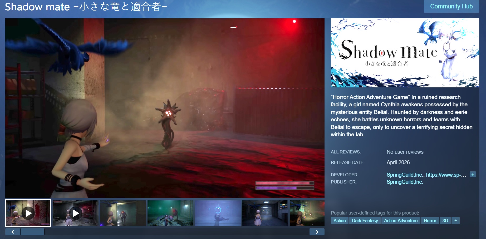Expand the developer list plus button
Screen dimensions: 486x239
[x=473, y=175]
